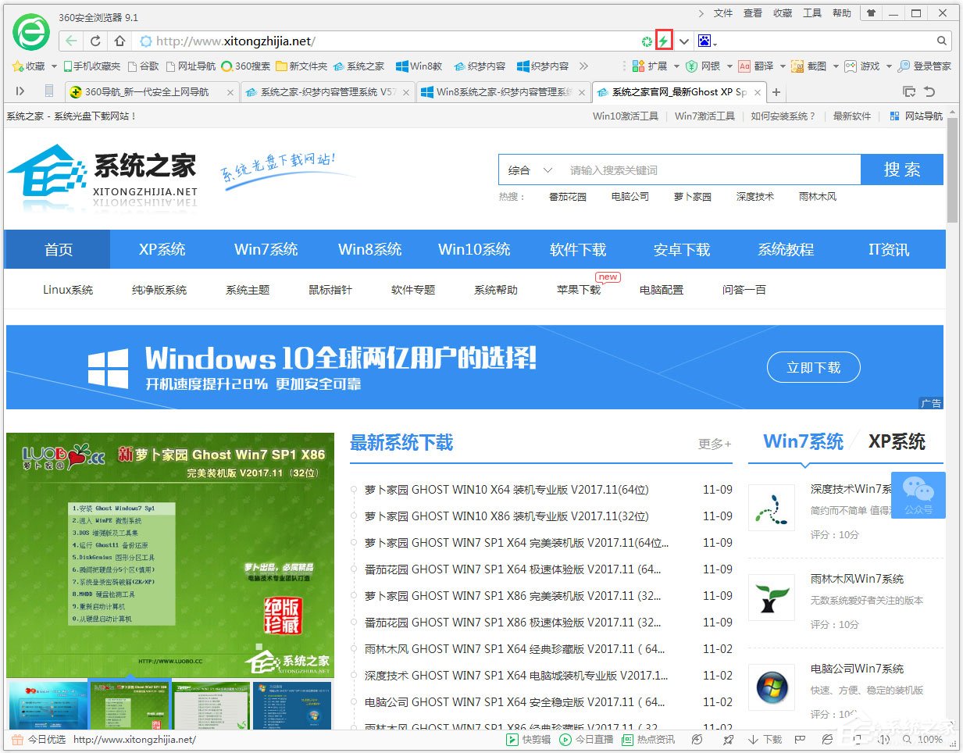Switch to the 系统之家官网 browser tab
963x753 pixels.
point(673,91)
